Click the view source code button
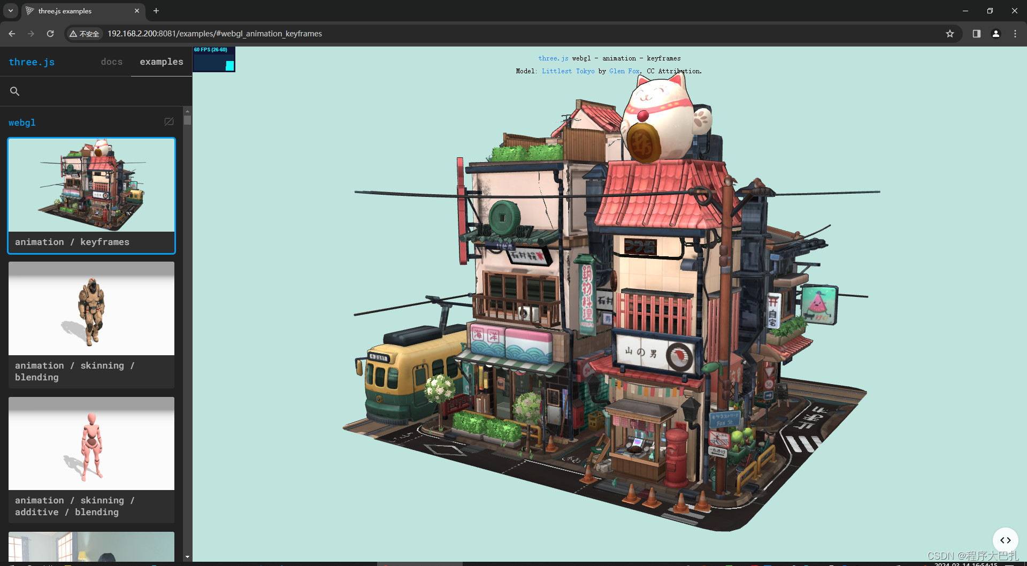 coord(1006,540)
